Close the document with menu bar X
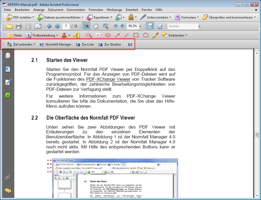Image resolution: width=261 pixels, height=200 pixels. pos(256,10)
